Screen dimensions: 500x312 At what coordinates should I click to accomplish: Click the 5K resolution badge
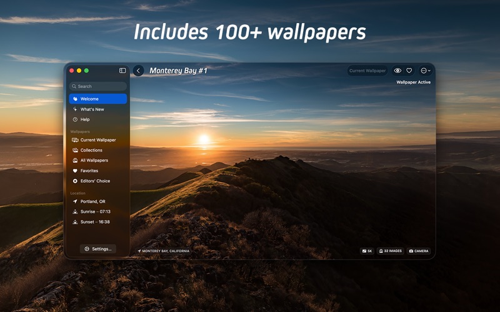click(367, 251)
